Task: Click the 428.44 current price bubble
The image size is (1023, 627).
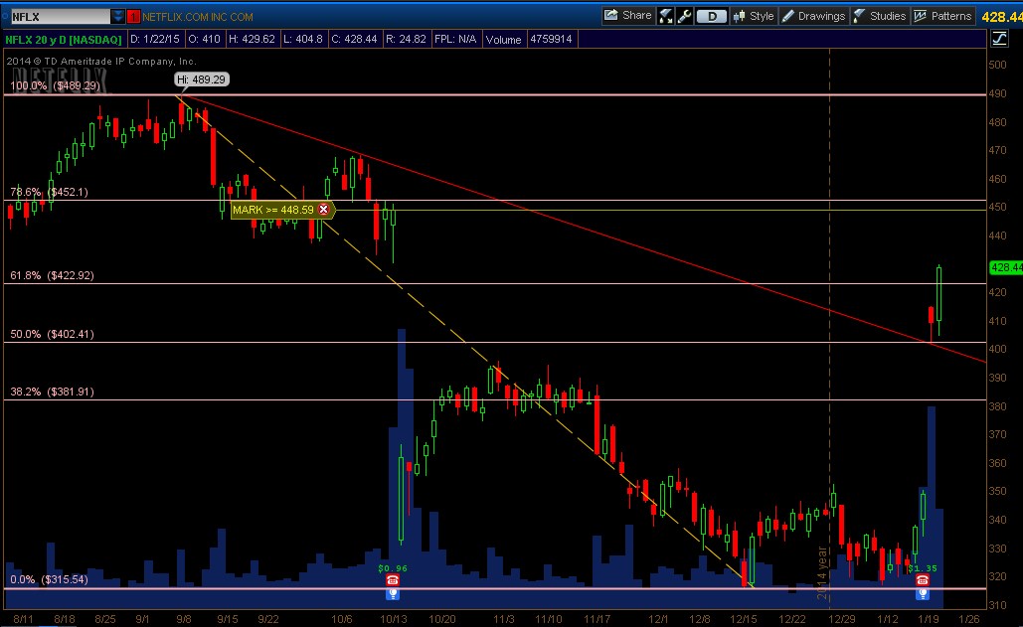Action: point(1006,267)
